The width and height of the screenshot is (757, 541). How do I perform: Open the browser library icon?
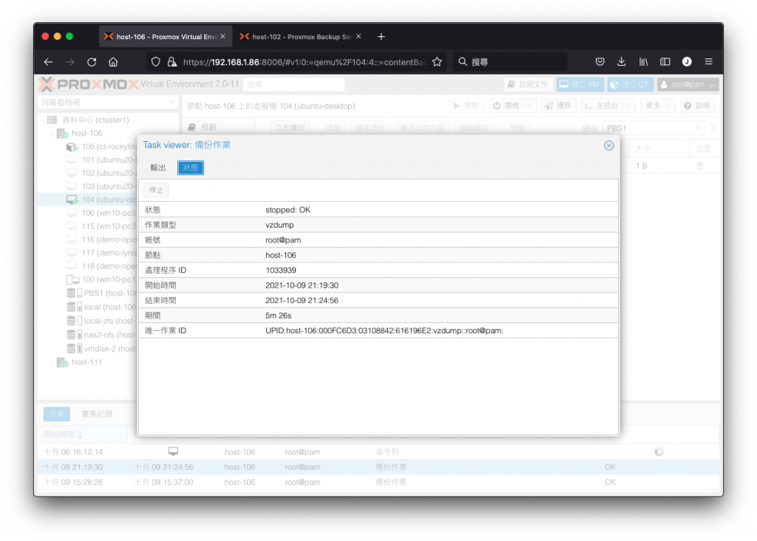click(x=643, y=62)
